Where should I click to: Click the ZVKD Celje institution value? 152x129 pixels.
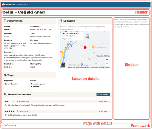pyautogui.click(x=8, y=67)
